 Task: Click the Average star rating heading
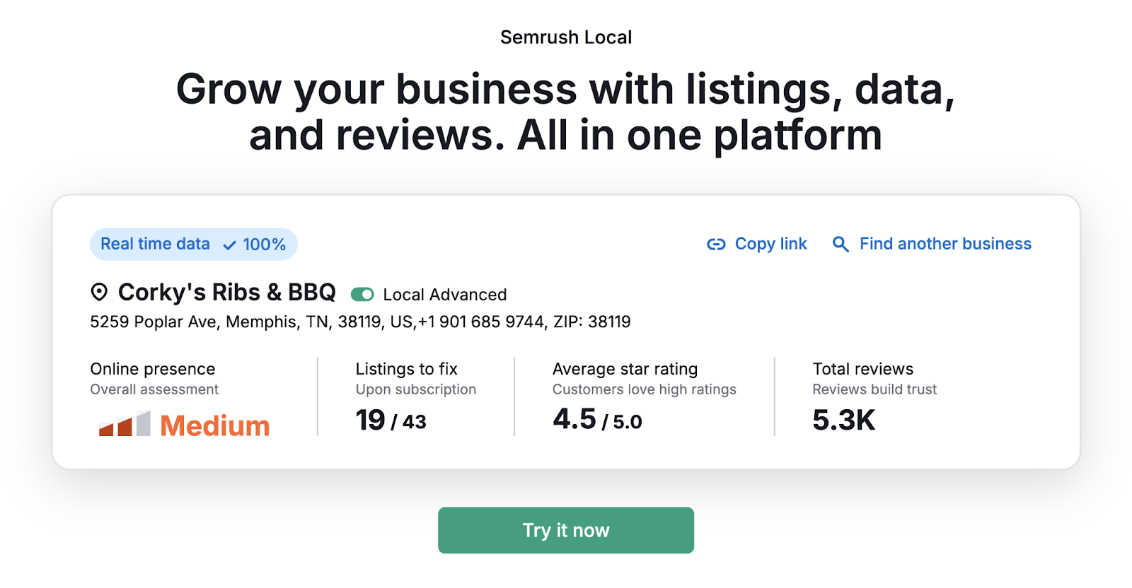pos(625,369)
